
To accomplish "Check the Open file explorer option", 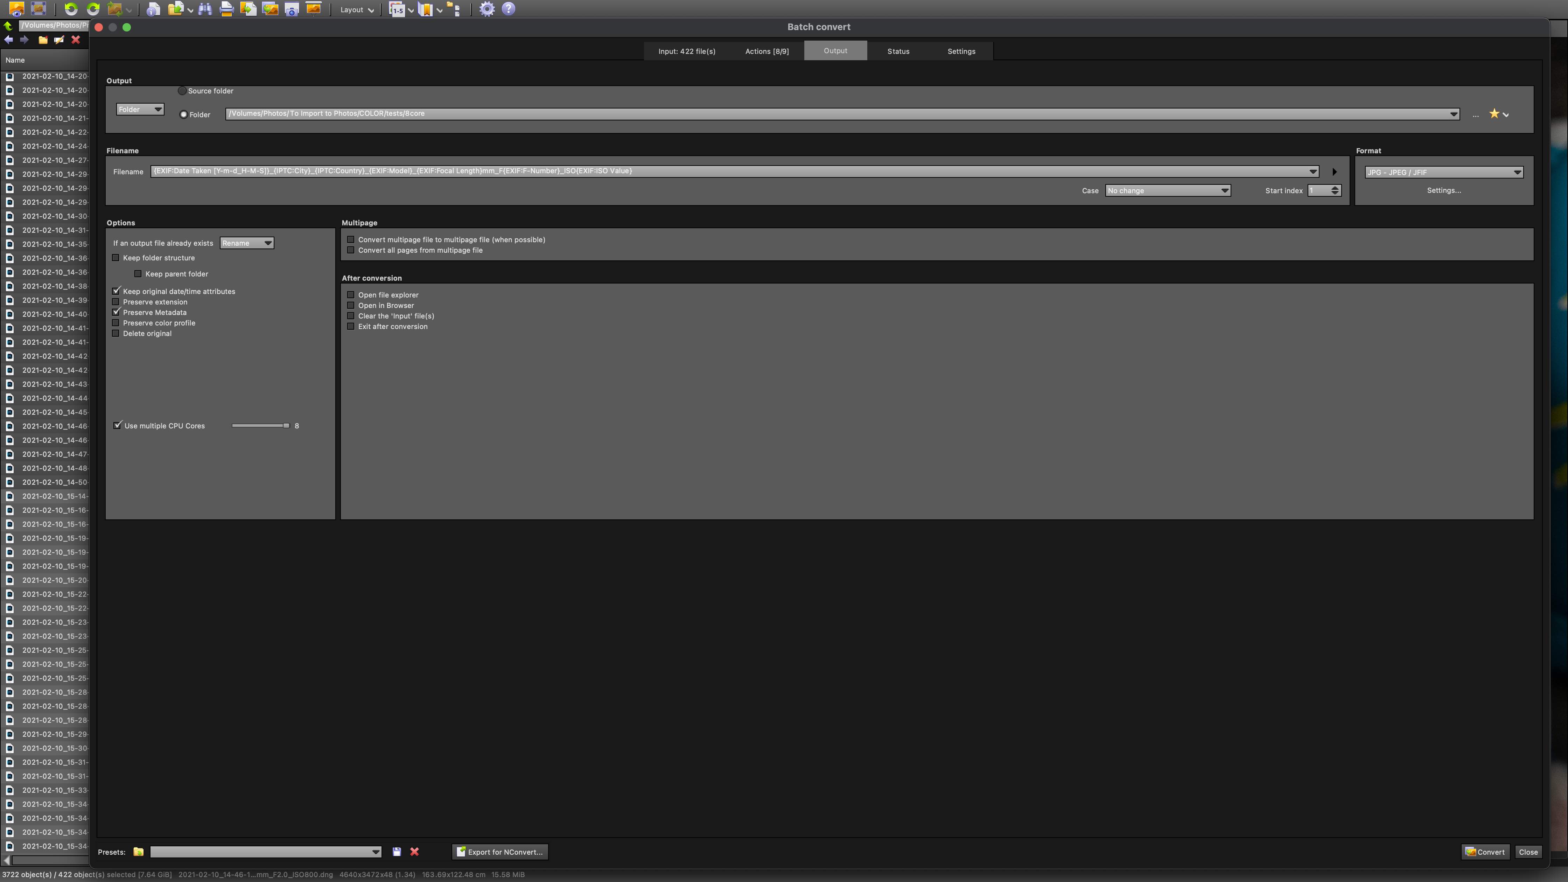I will [351, 295].
